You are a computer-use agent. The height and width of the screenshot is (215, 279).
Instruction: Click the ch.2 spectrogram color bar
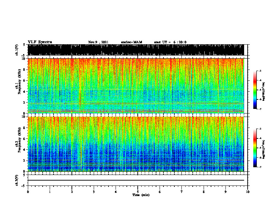point(255,148)
